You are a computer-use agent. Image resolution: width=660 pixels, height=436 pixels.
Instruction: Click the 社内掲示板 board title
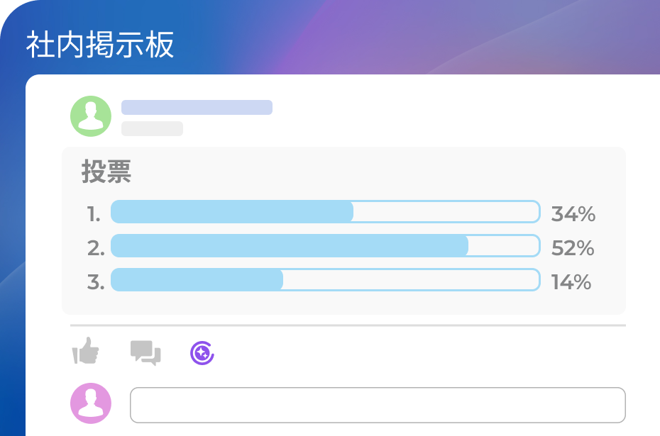click(x=100, y=45)
